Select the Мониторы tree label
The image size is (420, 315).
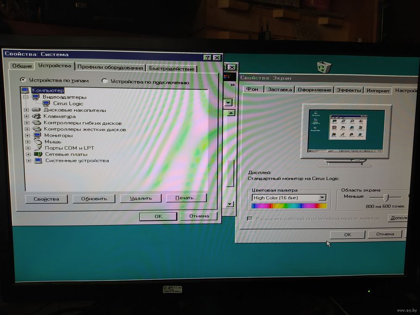click(x=58, y=135)
